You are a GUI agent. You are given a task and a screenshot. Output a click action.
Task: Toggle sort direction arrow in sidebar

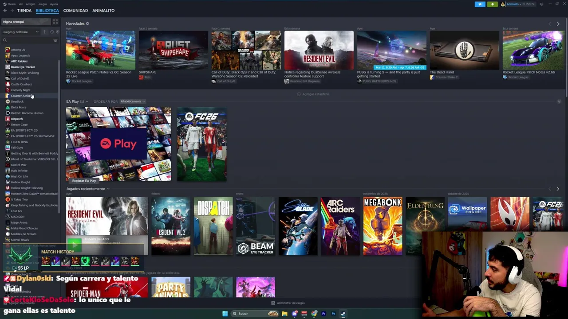point(44,32)
